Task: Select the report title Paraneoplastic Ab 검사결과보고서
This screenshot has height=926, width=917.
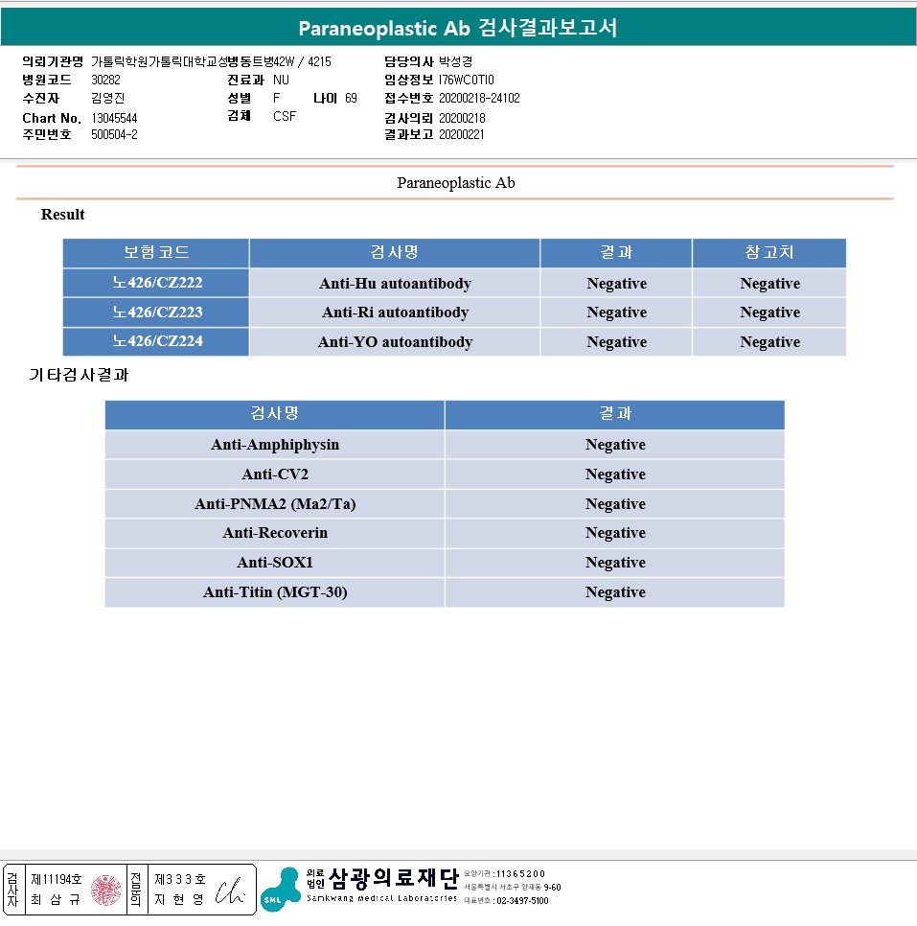Action: (458, 28)
